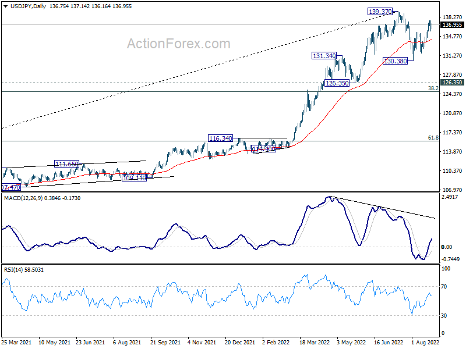
Task: Click the RSI(14) 58.5031 indicator label
Action: click(24, 270)
